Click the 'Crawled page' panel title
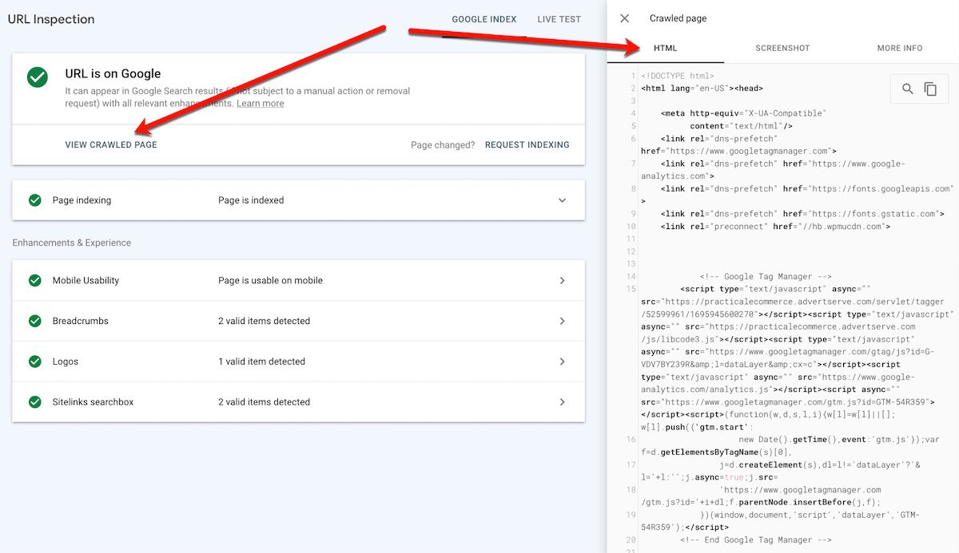The image size is (959, 553). coord(678,18)
